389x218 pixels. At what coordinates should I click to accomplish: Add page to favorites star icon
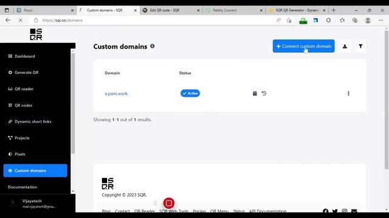coord(289,21)
